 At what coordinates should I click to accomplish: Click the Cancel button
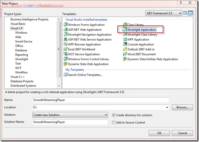(182, 133)
